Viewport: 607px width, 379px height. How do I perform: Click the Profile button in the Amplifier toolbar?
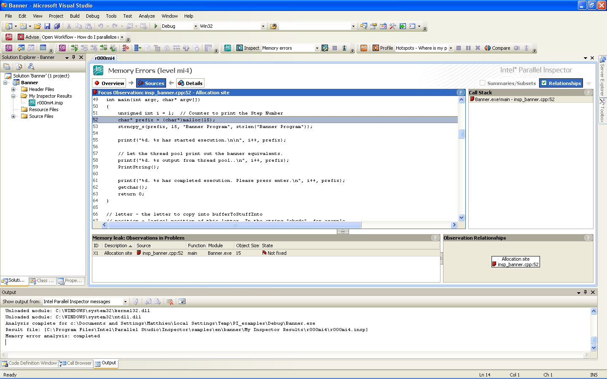tap(382, 48)
